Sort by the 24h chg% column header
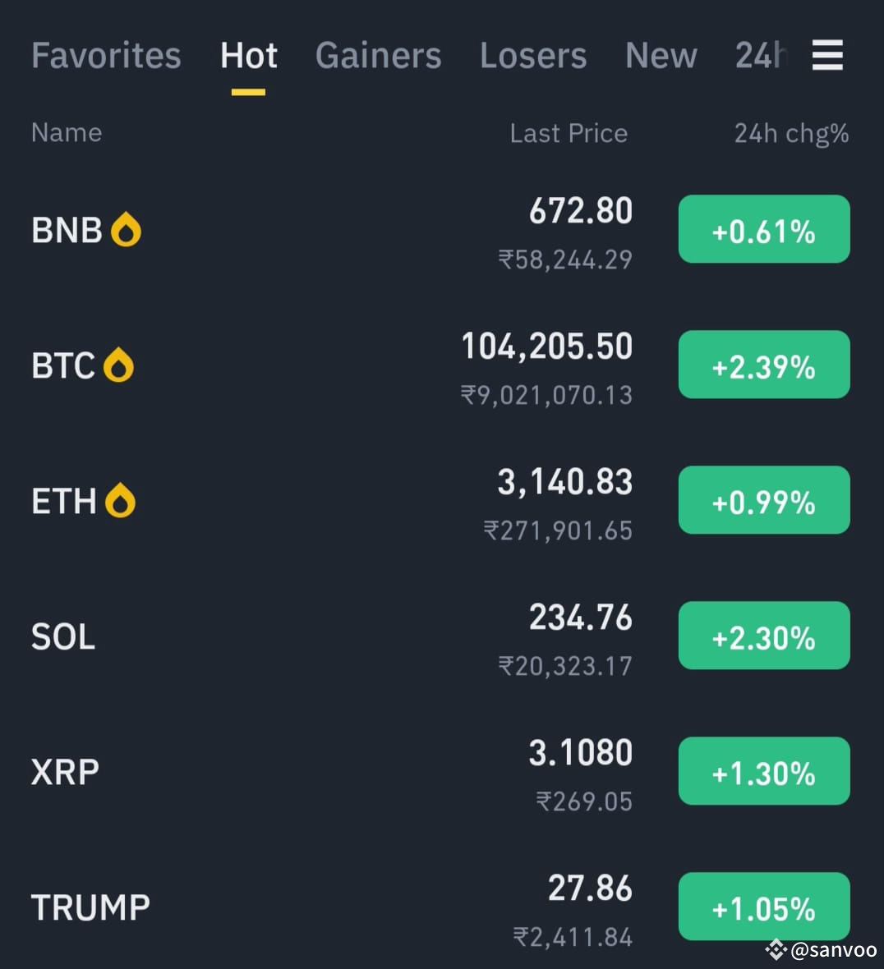This screenshot has width=884, height=969. (791, 134)
